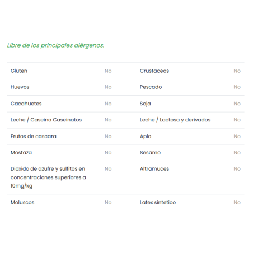
Task: Click the 'No' value beside Gluten
Action: [108, 71]
